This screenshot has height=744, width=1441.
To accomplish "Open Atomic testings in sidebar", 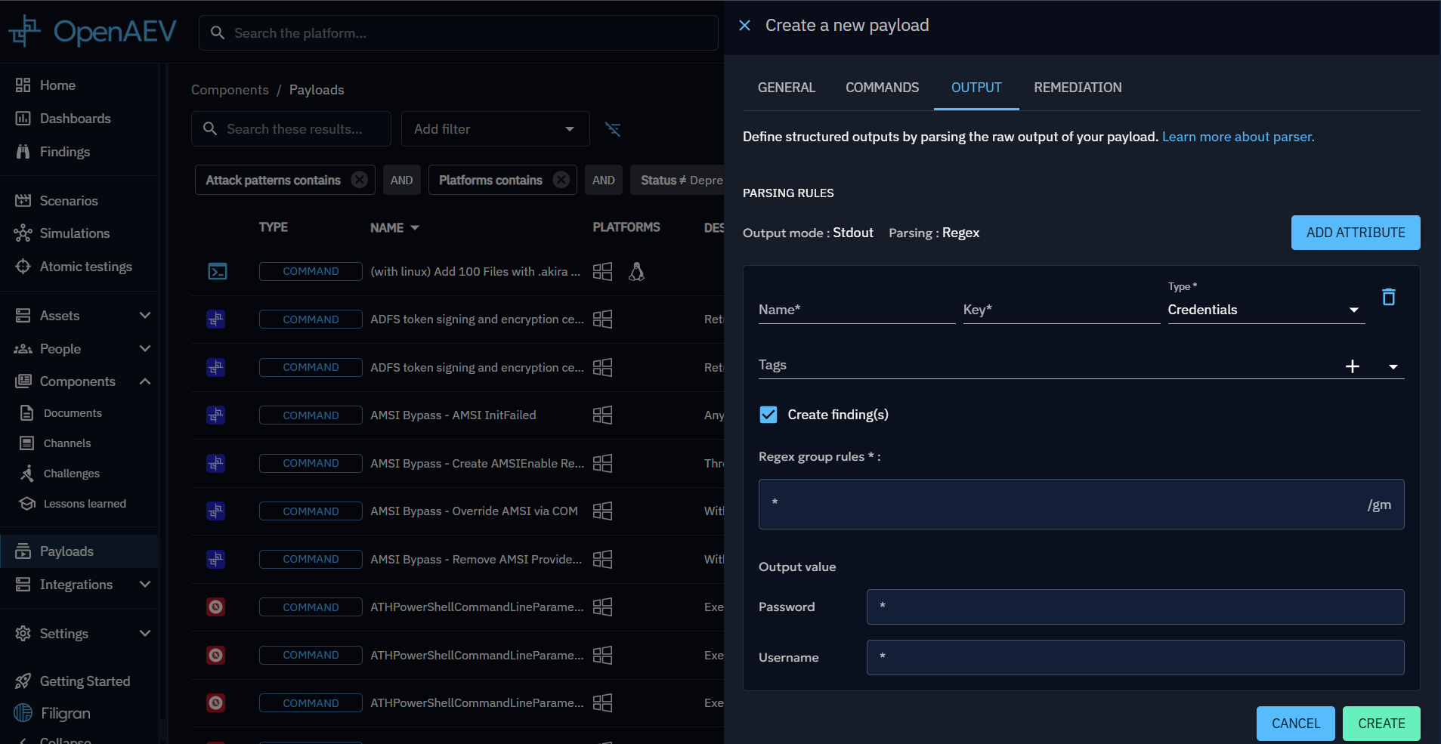I will click(85, 267).
